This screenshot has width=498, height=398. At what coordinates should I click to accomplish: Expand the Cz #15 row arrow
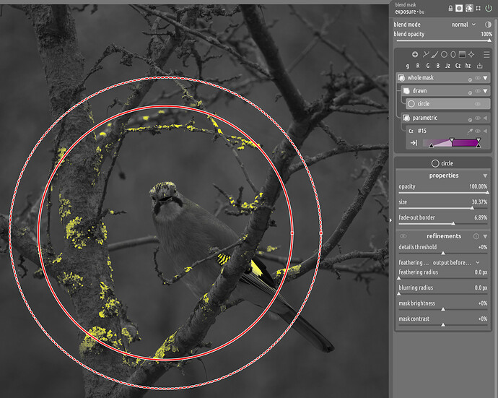485,131
